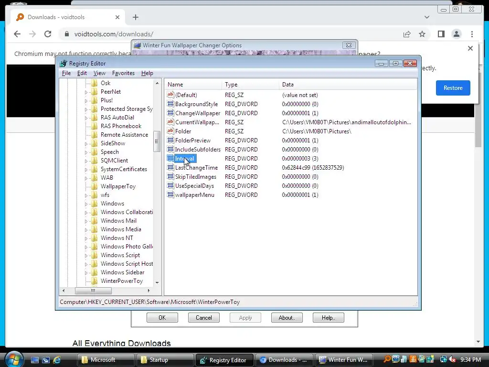489x367 pixels.
Task: Sort values by the Data column header
Action: [x=348, y=85]
